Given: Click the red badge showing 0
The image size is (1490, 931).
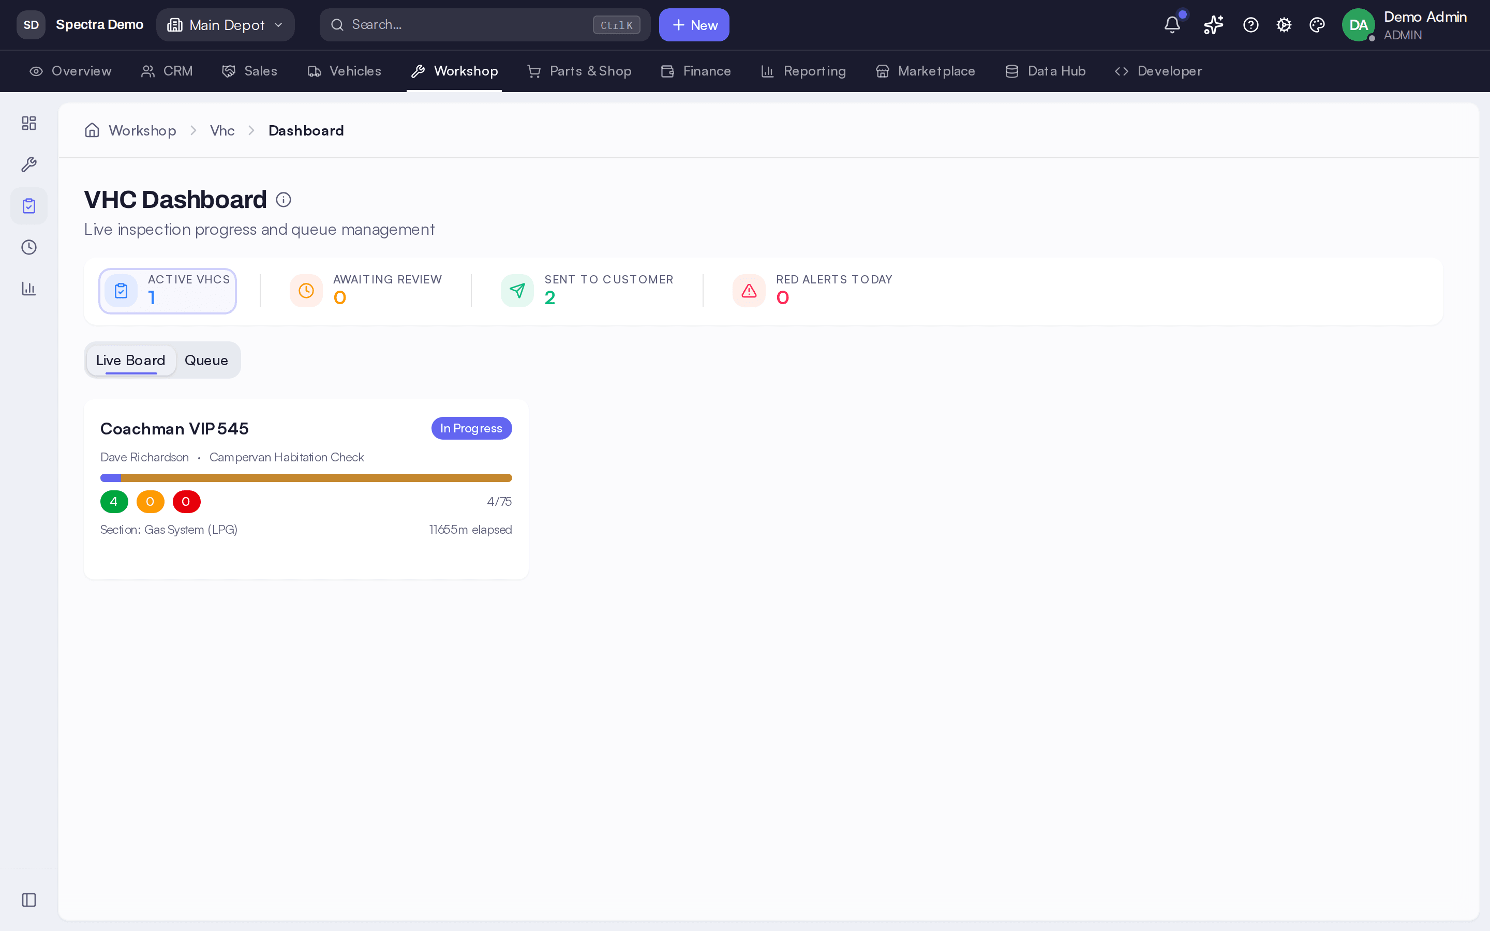Looking at the screenshot, I should click(x=187, y=502).
